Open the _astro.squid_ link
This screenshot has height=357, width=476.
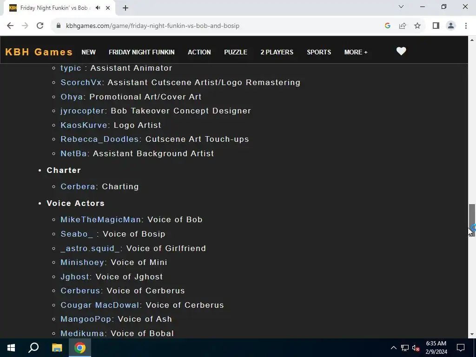click(90, 248)
